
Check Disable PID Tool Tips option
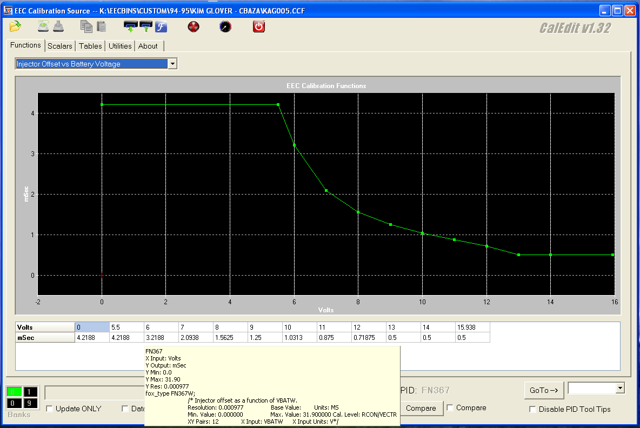[x=532, y=409]
